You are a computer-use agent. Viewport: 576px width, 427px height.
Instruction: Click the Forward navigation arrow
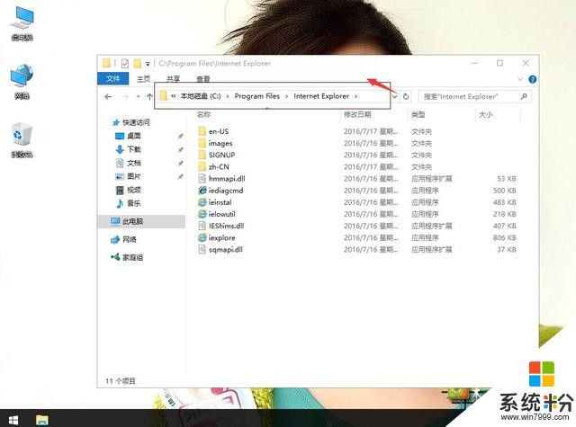pyautogui.click(x=125, y=97)
